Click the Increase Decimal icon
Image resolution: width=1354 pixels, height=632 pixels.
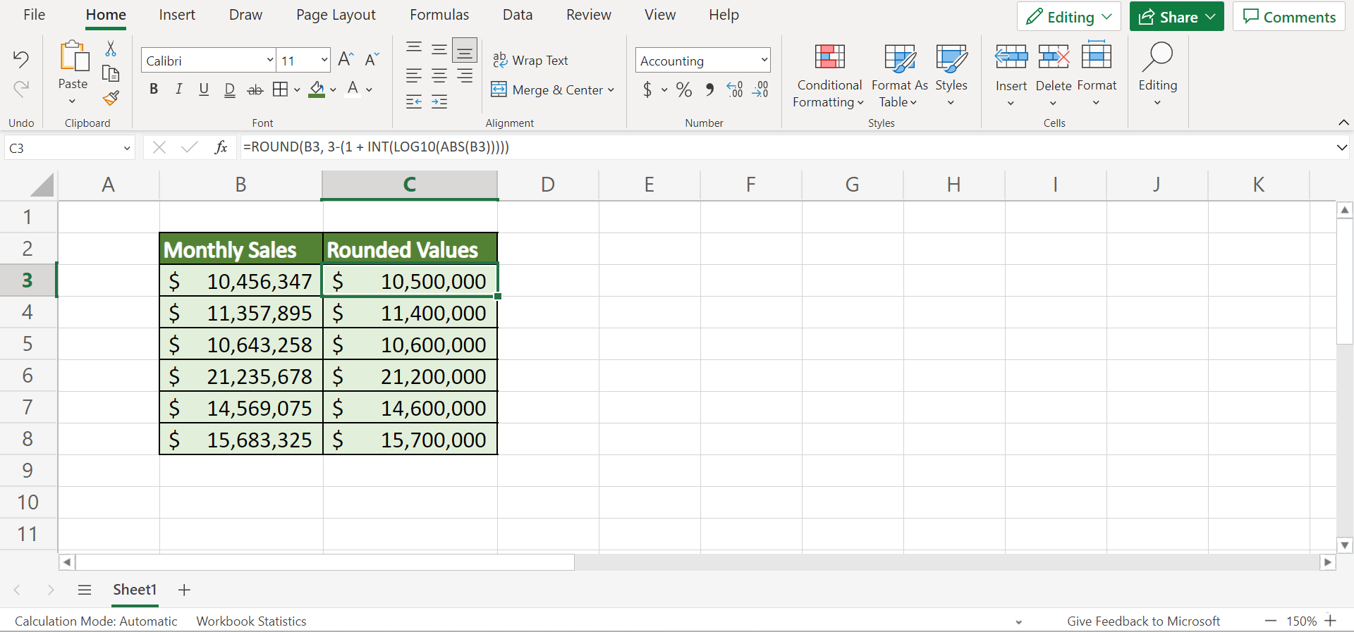tap(734, 89)
